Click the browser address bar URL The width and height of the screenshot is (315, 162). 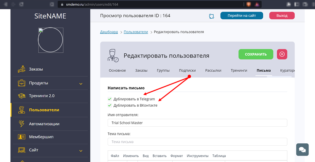(92, 5)
